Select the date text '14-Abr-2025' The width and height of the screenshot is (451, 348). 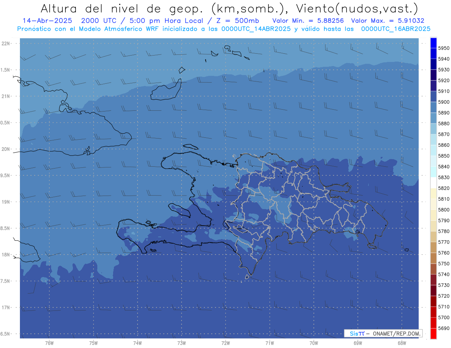click(x=47, y=21)
